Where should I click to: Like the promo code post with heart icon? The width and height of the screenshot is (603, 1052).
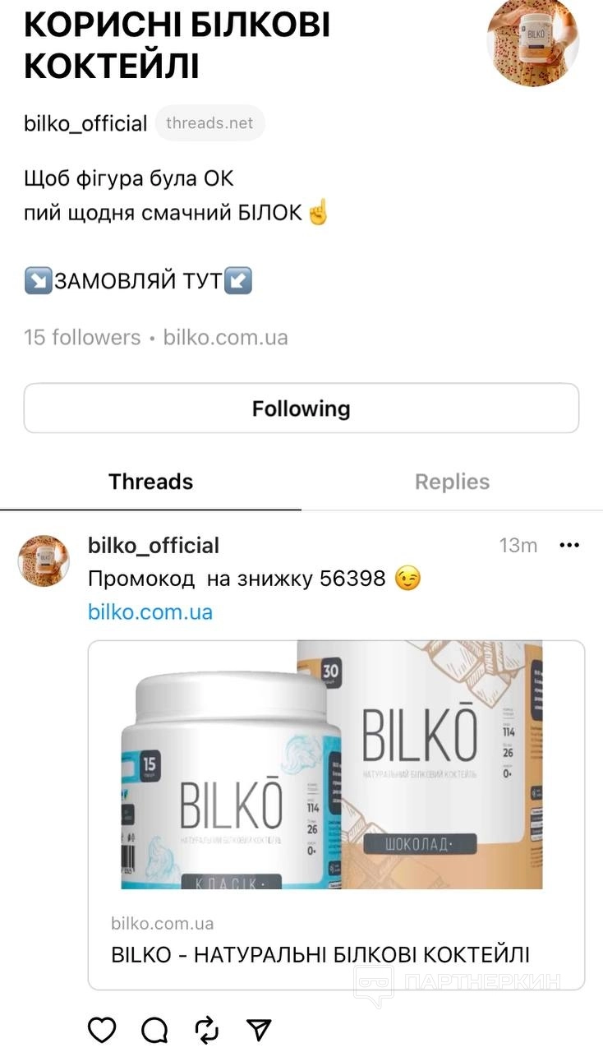[x=102, y=1030]
